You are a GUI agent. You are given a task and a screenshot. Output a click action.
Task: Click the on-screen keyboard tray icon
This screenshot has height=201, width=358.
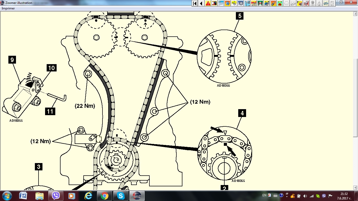point(275,195)
